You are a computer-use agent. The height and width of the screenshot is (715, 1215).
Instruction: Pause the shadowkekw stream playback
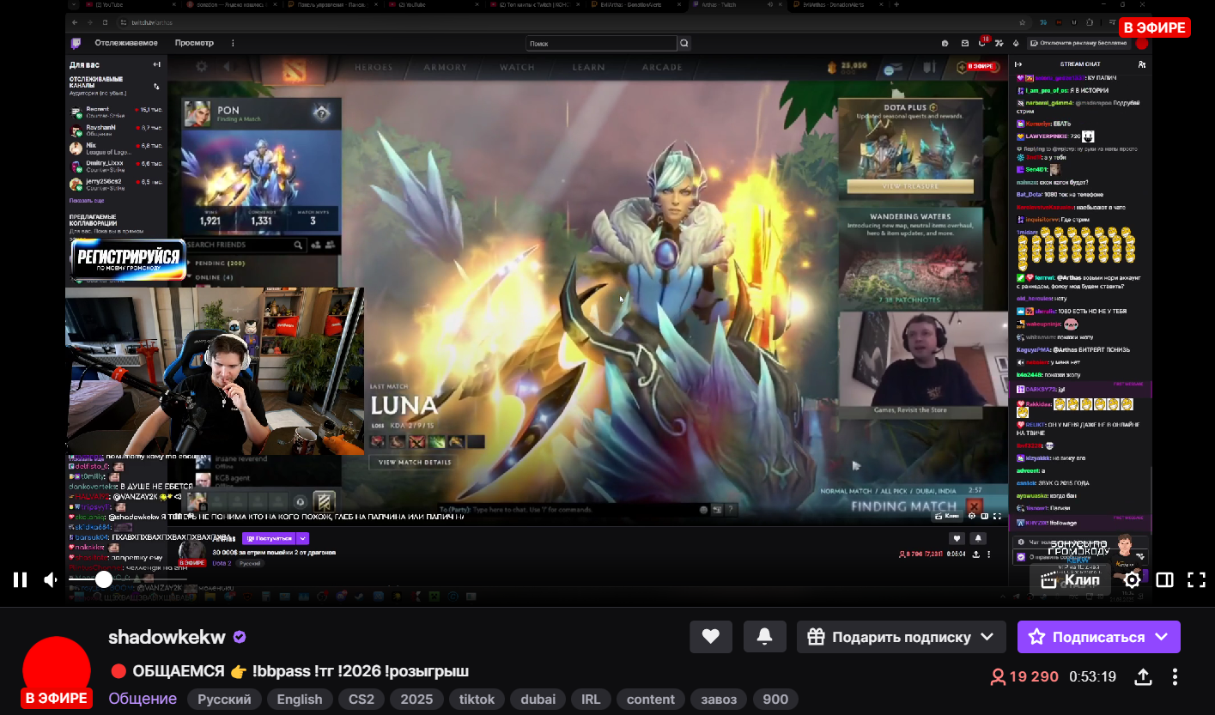tap(20, 579)
